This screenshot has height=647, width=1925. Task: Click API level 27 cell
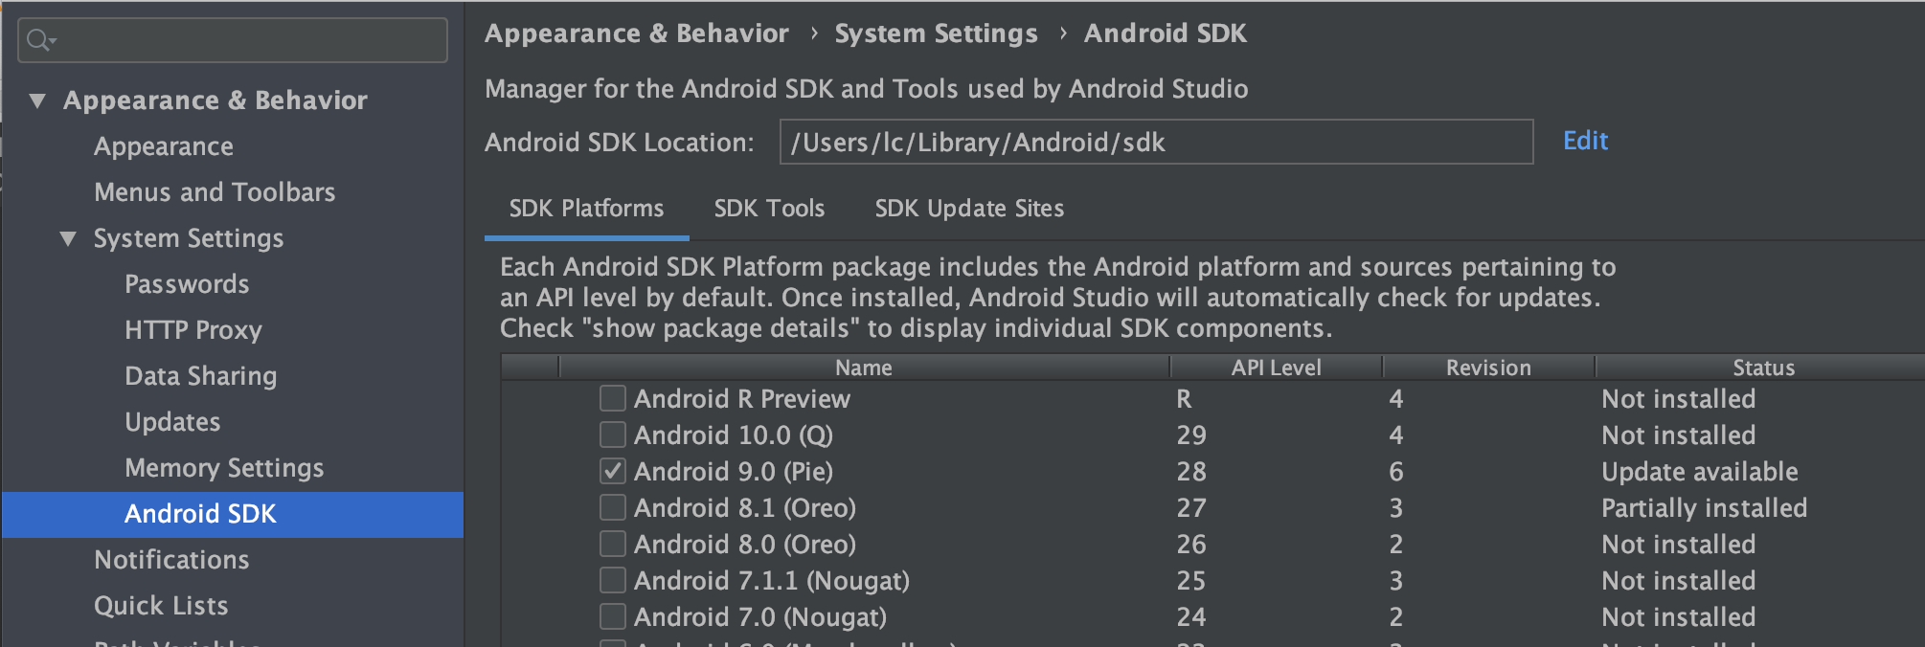pyautogui.click(x=1191, y=508)
